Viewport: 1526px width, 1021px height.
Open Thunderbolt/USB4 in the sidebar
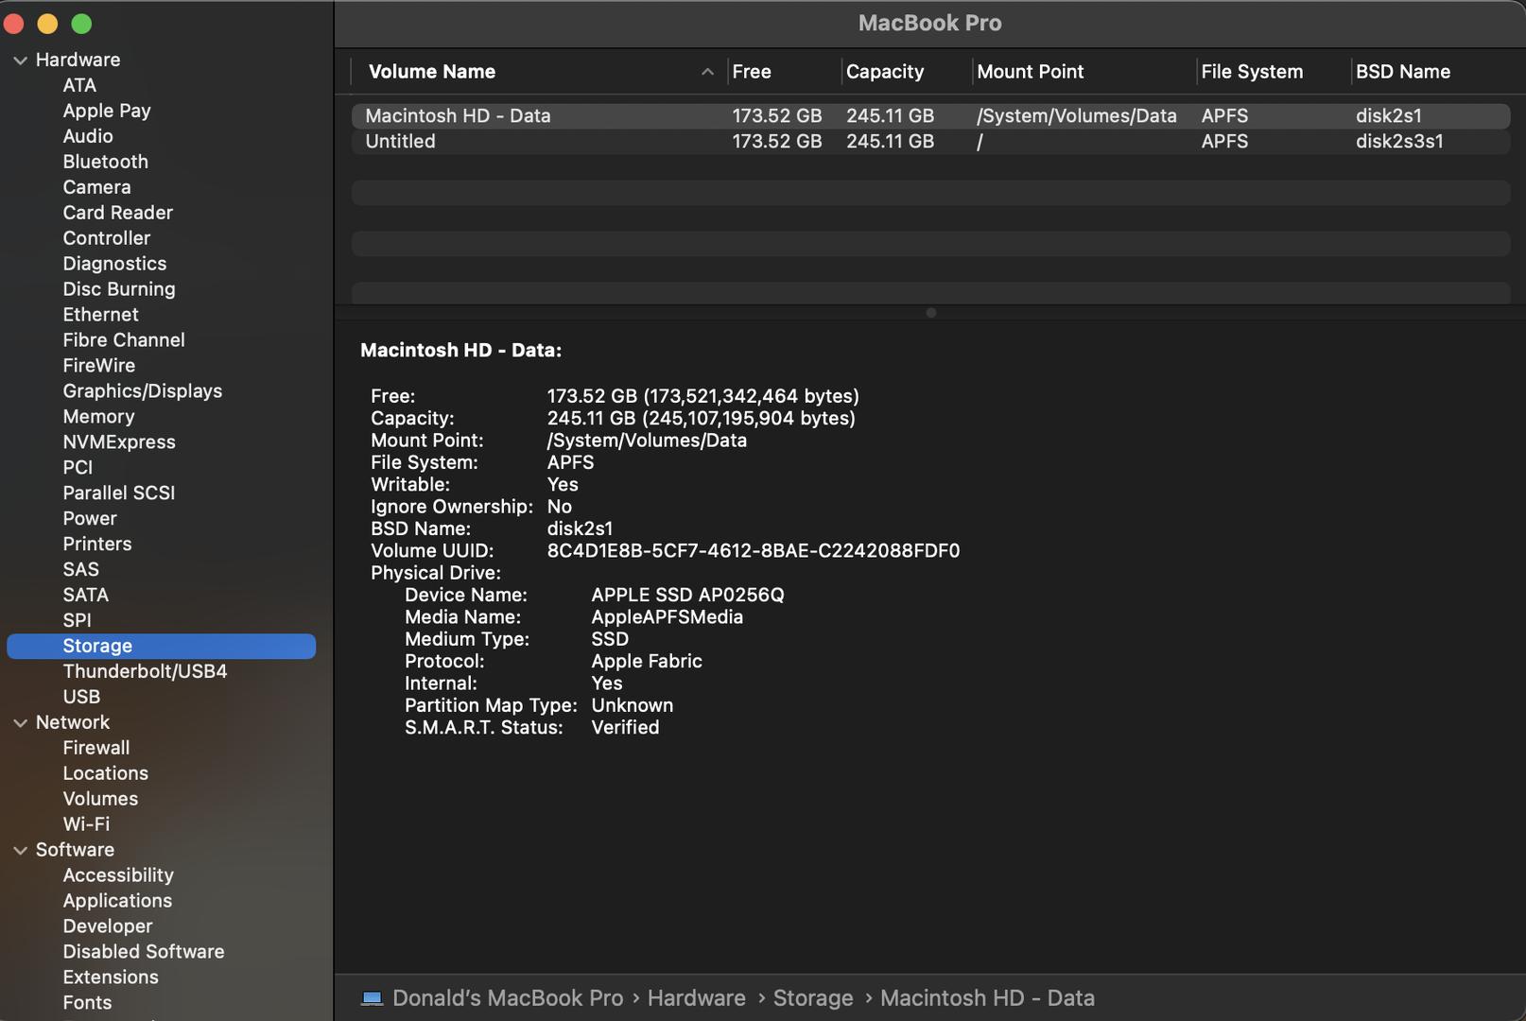click(x=145, y=672)
